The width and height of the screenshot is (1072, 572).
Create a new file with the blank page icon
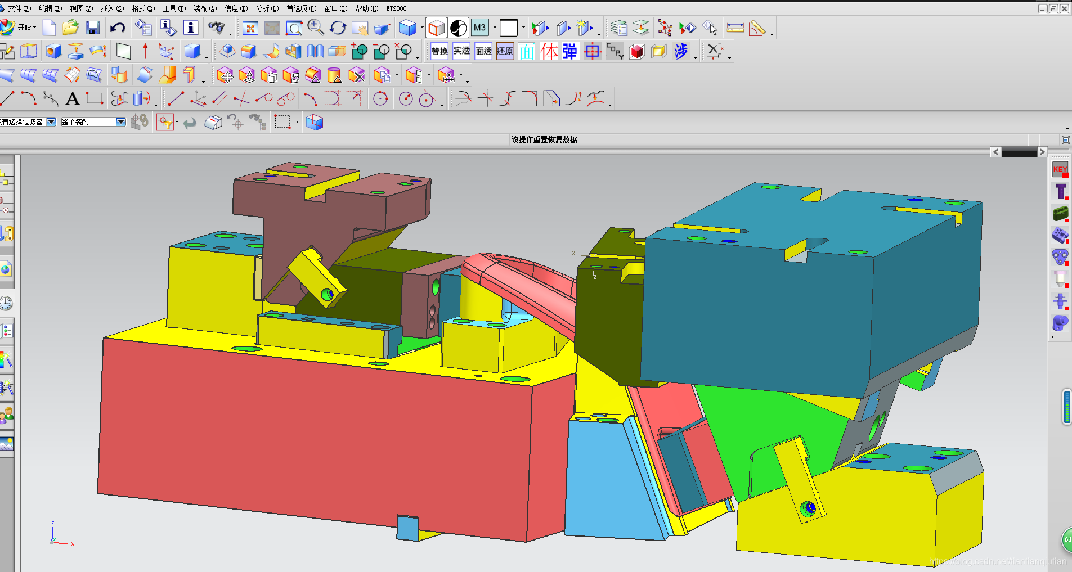[x=50, y=28]
